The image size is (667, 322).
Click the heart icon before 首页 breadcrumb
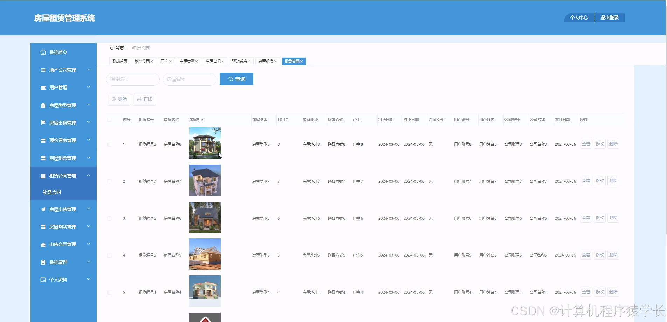pos(112,48)
